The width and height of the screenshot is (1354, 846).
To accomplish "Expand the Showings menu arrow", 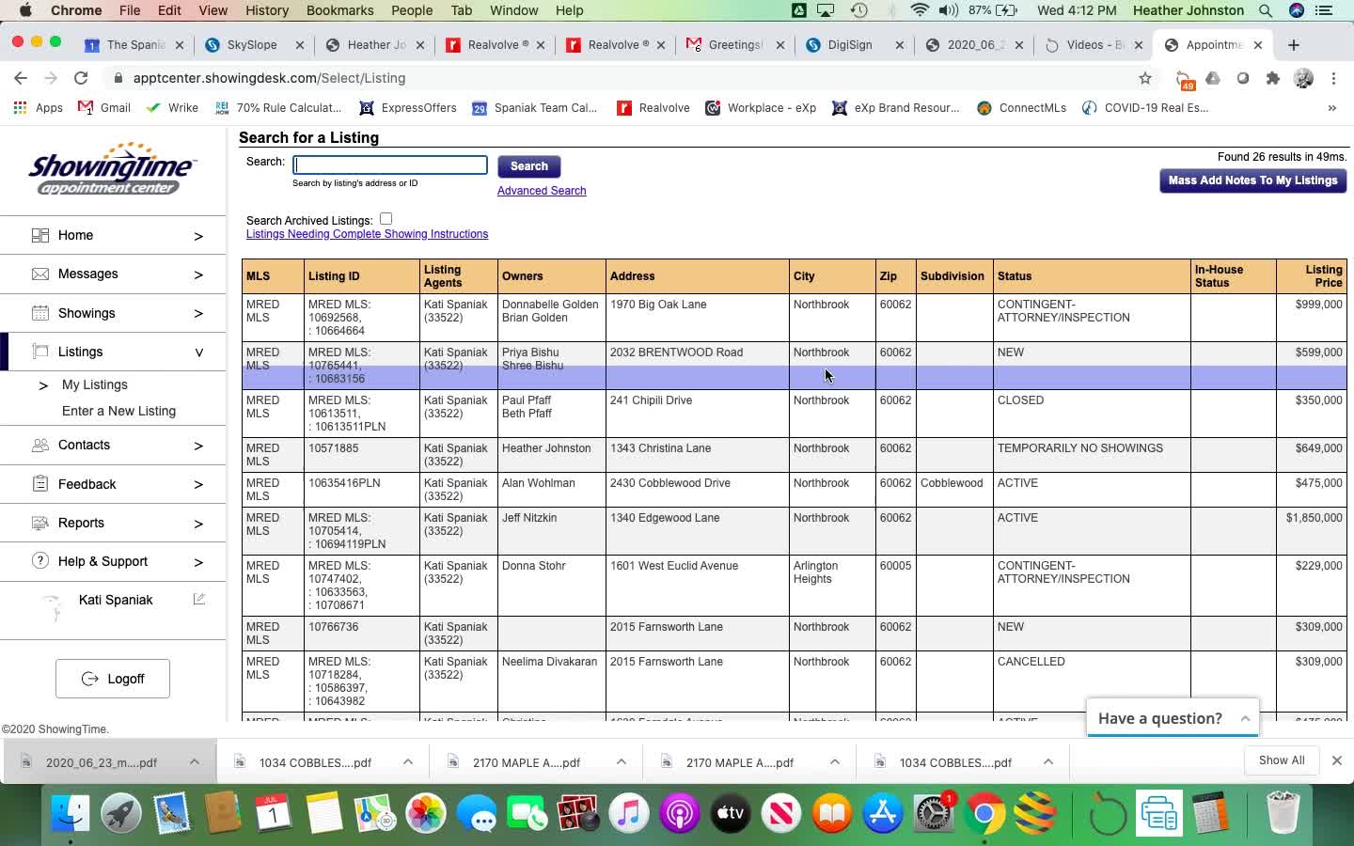I will 198,314.
